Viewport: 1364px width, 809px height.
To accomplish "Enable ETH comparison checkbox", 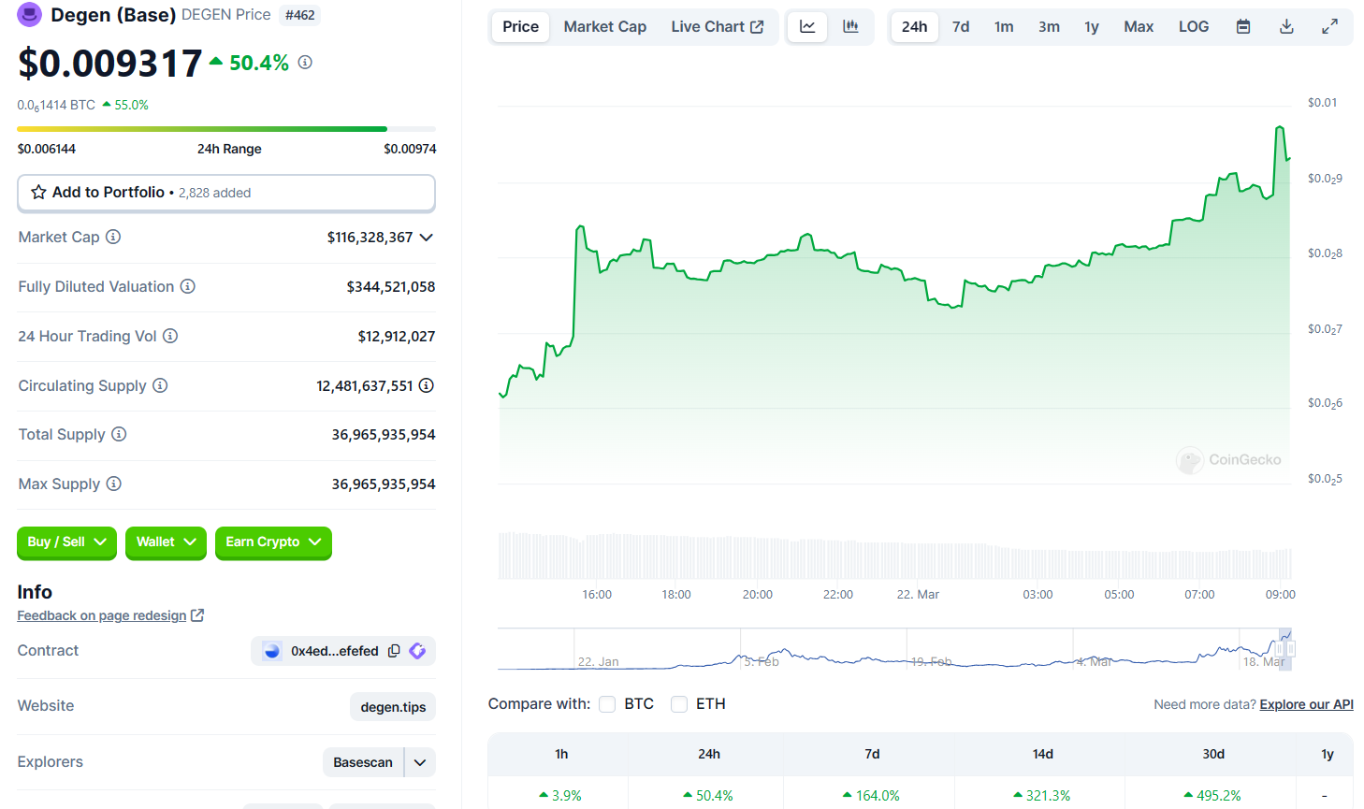I will [x=679, y=704].
